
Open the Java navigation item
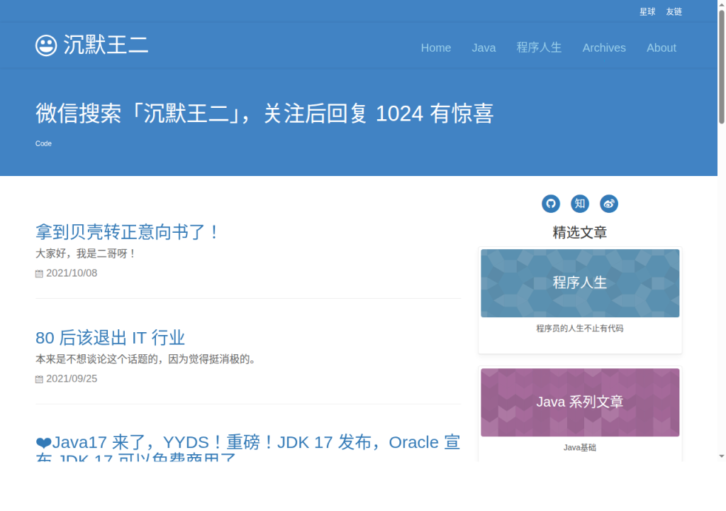(x=484, y=48)
